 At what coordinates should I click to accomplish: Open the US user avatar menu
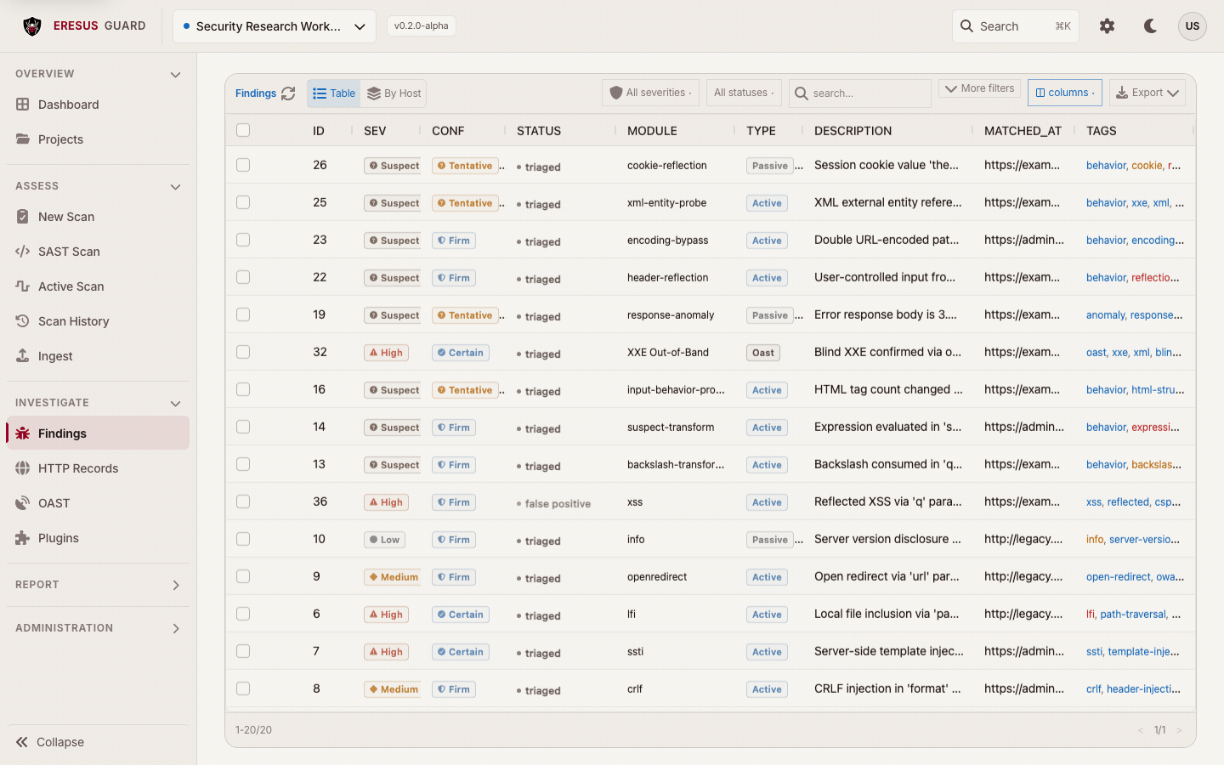(x=1193, y=26)
